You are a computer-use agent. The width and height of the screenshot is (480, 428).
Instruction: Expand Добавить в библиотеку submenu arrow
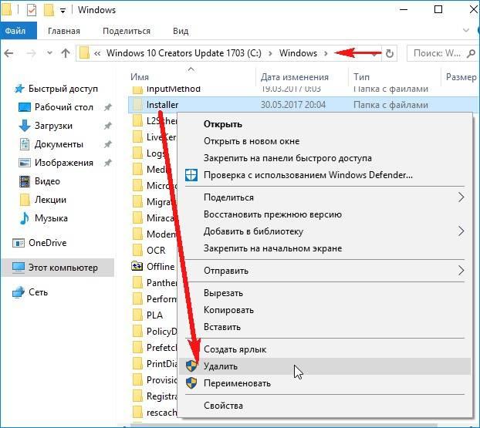coord(461,231)
